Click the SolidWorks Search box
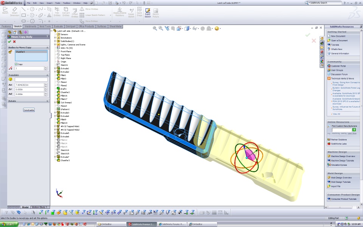Viewport: 363px width, 227px height. tap(325, 3)
